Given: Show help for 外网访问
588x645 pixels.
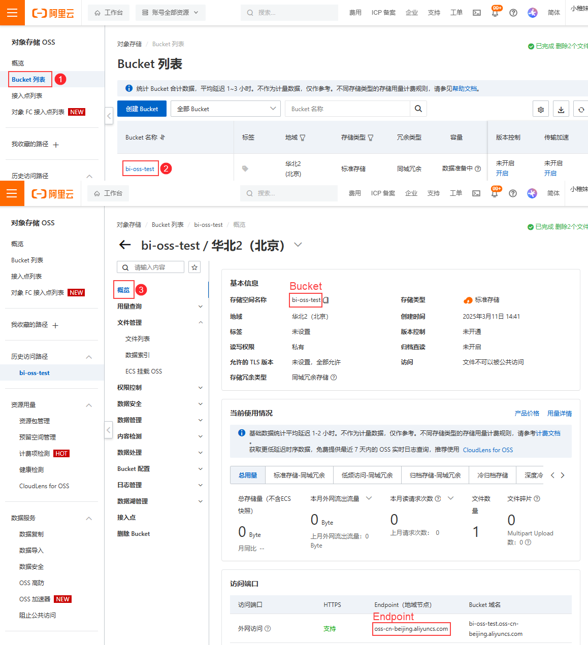Looking at the screenshot, I should click(x=268, y=628).
